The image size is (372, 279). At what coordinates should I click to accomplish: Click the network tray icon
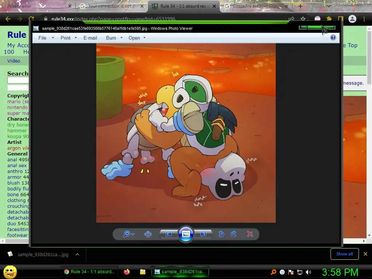300,272
